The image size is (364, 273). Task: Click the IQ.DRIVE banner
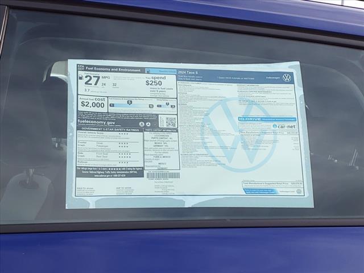pos(267,119)
